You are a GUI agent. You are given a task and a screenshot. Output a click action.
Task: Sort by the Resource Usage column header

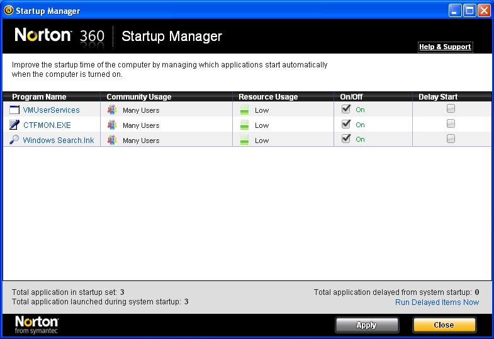pos(283,97)
